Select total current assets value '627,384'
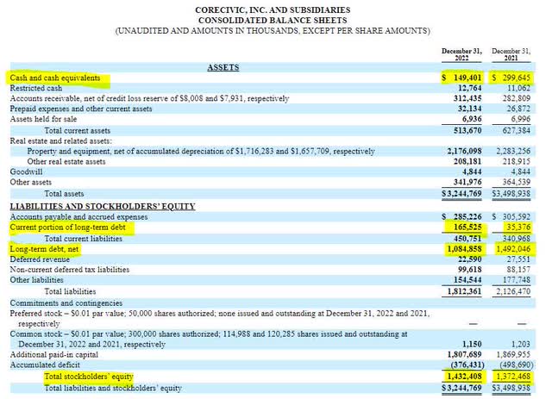The width and height of the screenshot is (552, 399). pos(516,130)
